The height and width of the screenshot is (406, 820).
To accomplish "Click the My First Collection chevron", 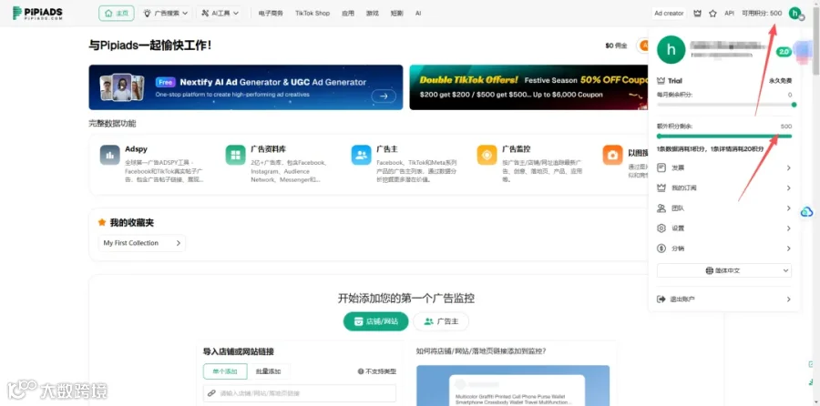I will [178, 243].
